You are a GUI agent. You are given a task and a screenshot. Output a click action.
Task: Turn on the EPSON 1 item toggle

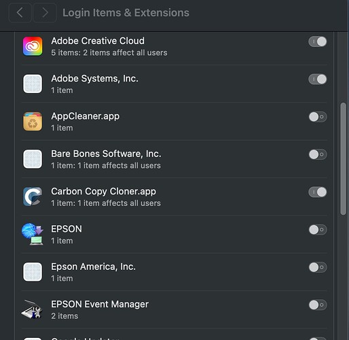tap(318, 230)
